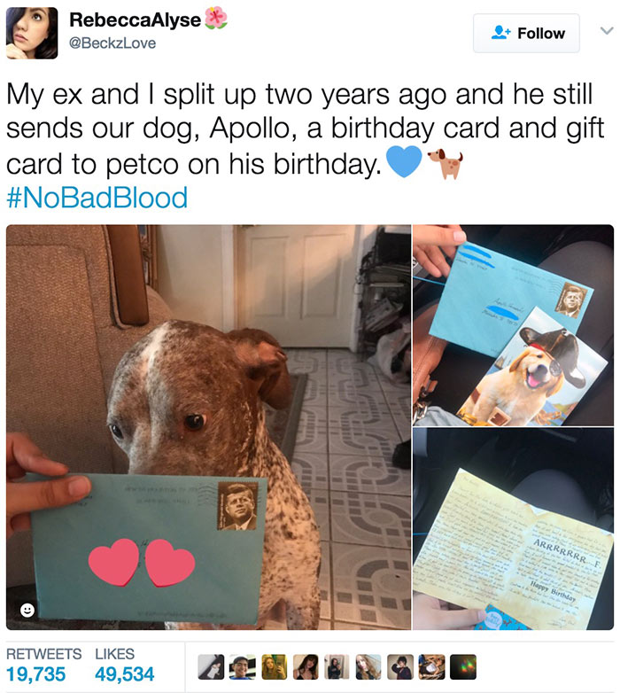Click the fourth liker avatar, dark-haired woman

point(306,667)
